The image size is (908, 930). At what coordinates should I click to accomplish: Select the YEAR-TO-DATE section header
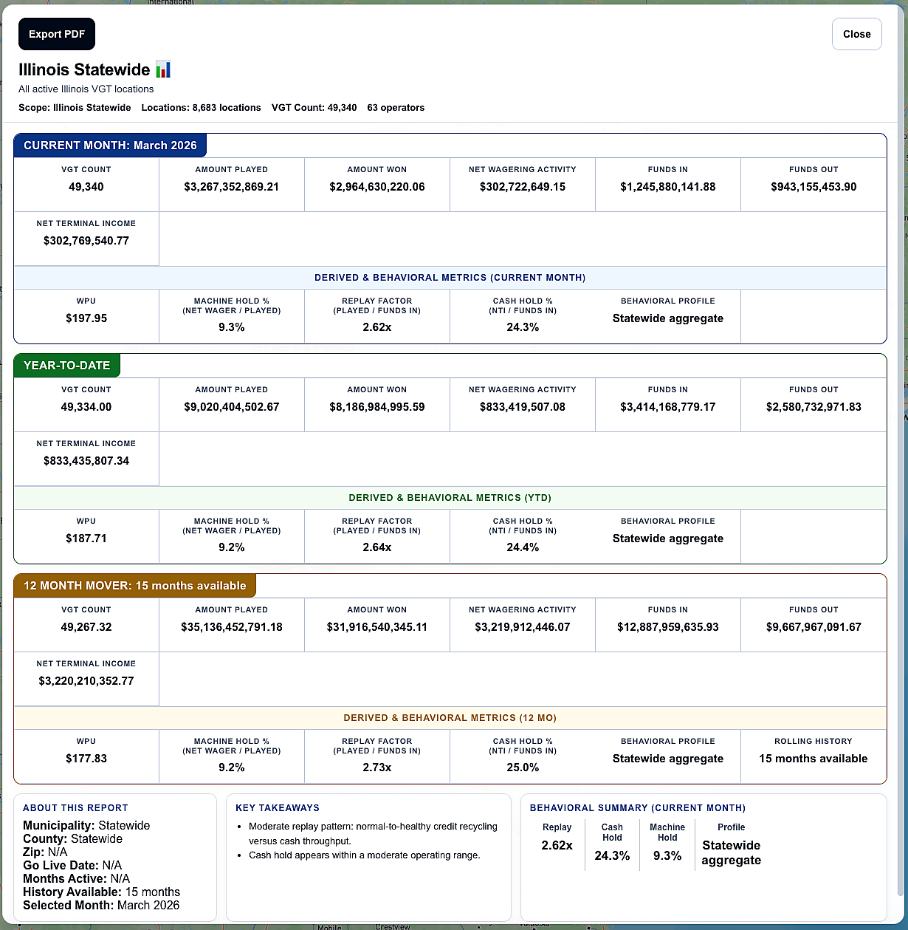[66, 365]
